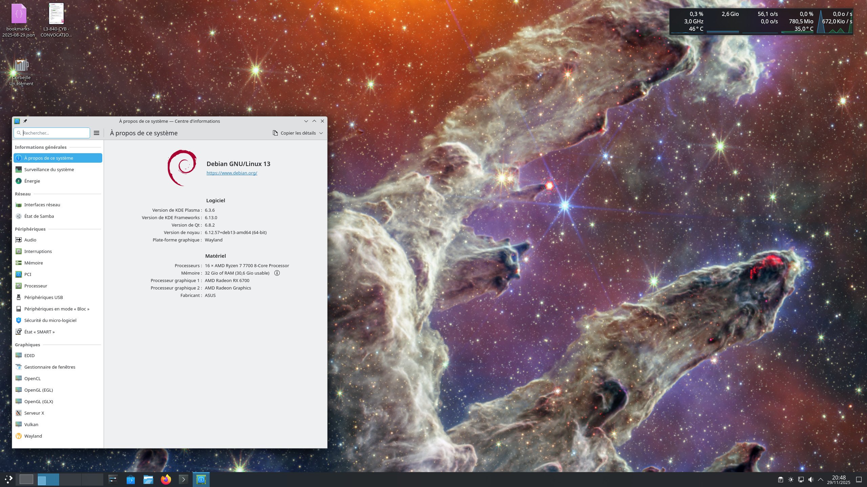
Task: Open the debian.org hyperlink
Action: (232, 173)
